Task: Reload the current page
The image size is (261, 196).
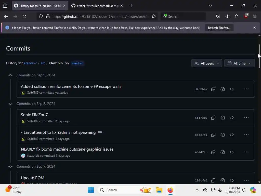Action: pos(24,17)
